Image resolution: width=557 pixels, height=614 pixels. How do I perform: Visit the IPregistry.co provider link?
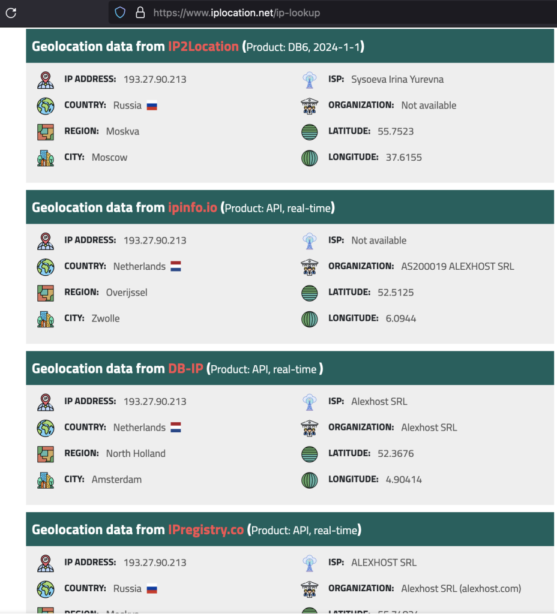[206, 530]
